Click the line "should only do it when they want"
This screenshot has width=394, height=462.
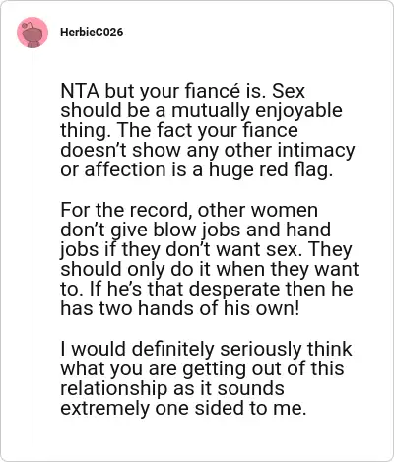click(210, 269)
